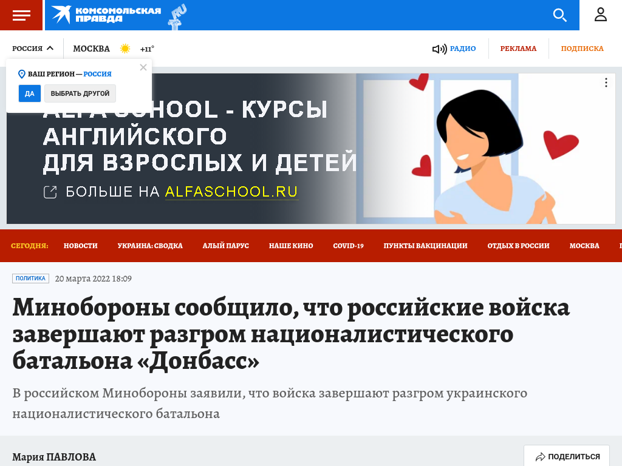Click the article subtitle paragraph
The width and height of the screenshot is (622, 466).
click(270, 403)
